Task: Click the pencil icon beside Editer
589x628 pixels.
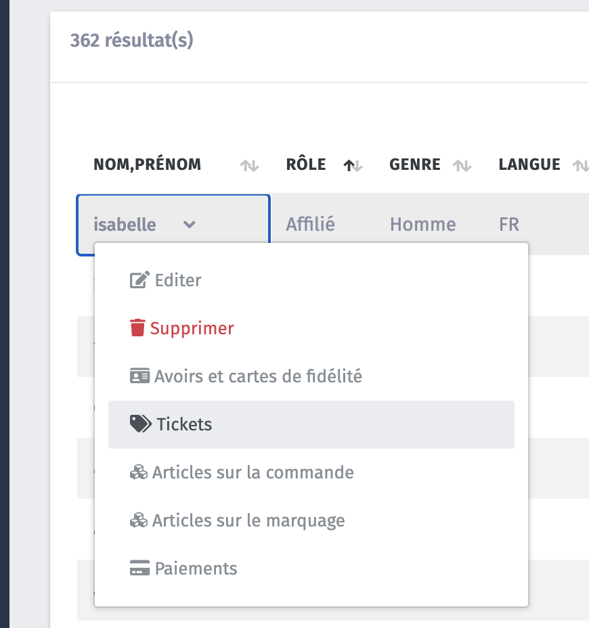Action: [139, 280]
